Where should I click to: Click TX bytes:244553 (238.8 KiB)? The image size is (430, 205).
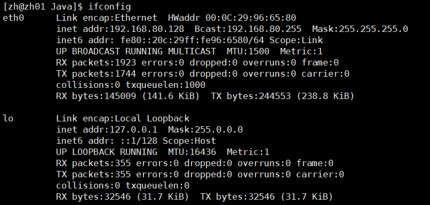point(282,96)
